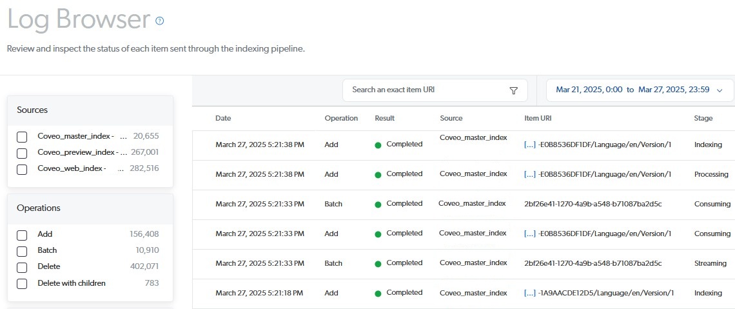The image size is (735, 309).
Task: Click the 5:21:18 PM date cell
Action: [259, 293]
